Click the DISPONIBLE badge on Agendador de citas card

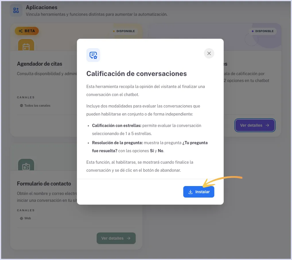click(124, 31)
